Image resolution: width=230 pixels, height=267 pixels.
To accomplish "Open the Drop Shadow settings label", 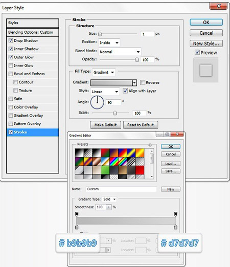I will coord(26,40).
